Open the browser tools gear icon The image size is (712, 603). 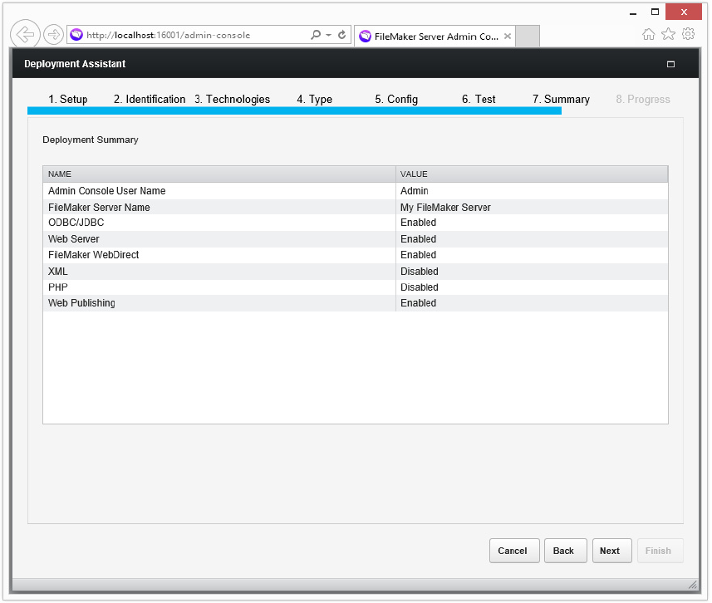(689, 34)
